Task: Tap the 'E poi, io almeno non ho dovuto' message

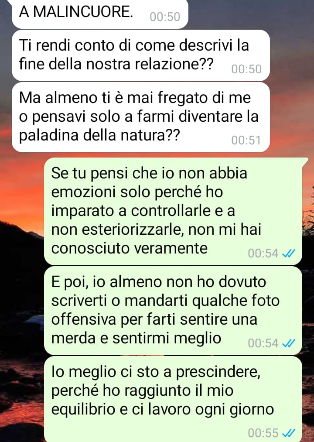Action: click(173, 311)
